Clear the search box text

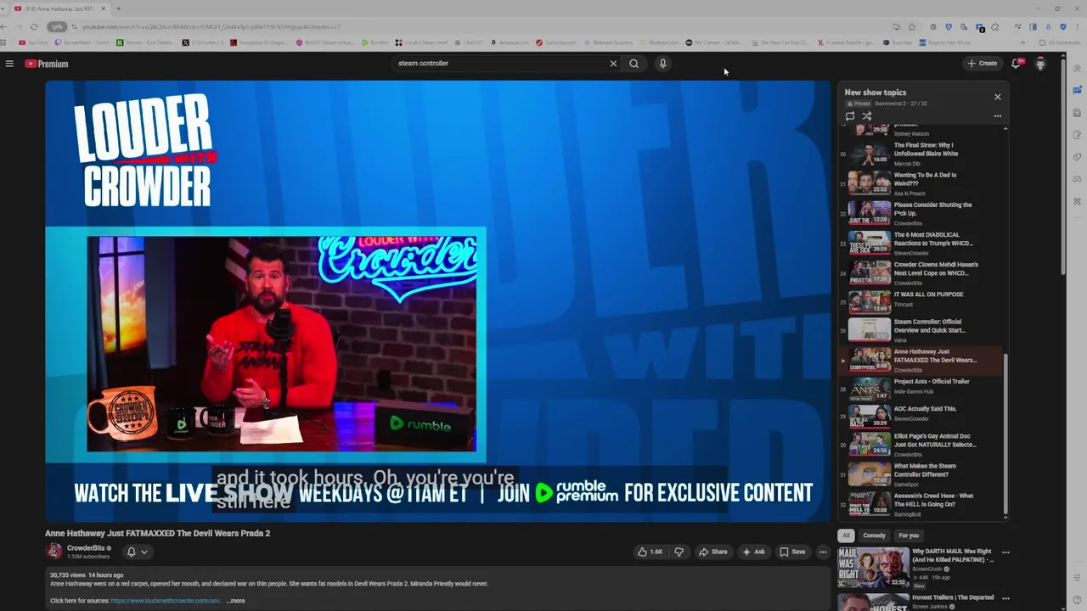click(x=613, y=64)
